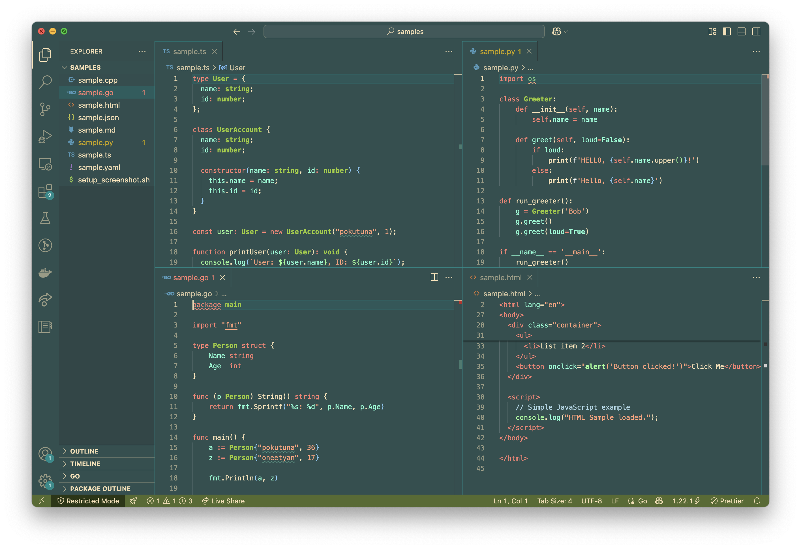Select the sample.html editor tab
801x549 pixels.
(500, 277)
